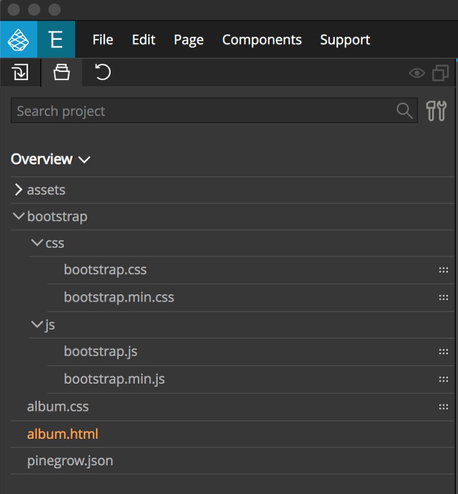Click the window close button
The width and height of the screenshot is (458, 494).
tap(14, 10)
